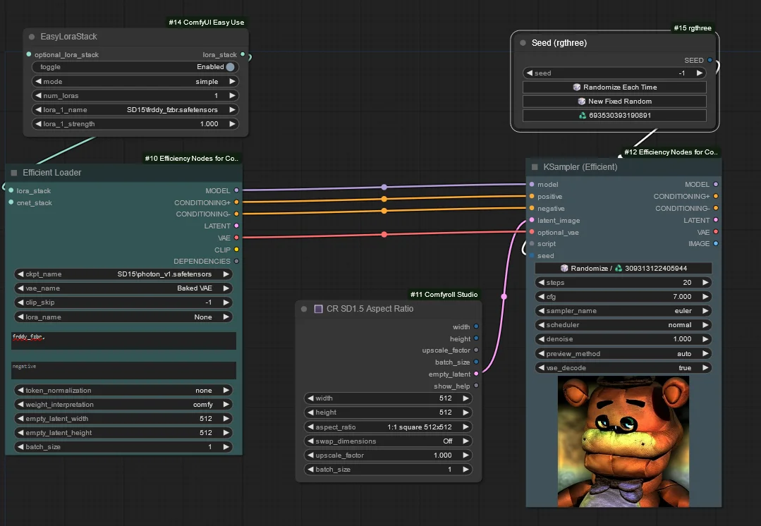761x526 pixels.
Task: Click New Fixed Random in Seed node
Action: (614, 102)
